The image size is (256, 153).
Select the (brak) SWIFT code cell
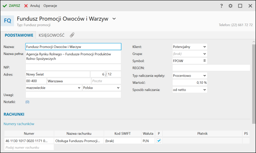tap(122, 141)
